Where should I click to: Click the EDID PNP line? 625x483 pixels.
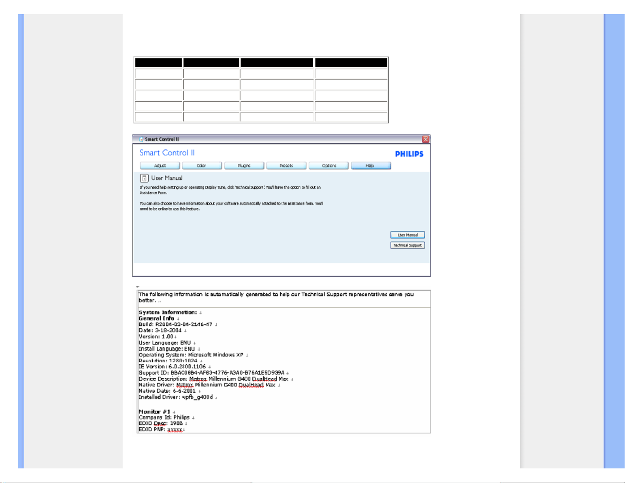160,429
